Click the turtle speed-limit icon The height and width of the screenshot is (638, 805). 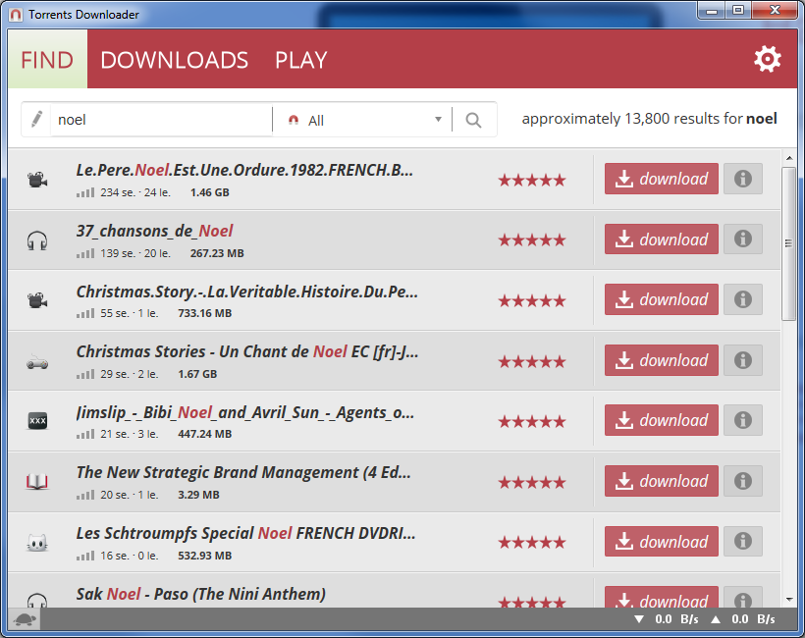point(25,619)
